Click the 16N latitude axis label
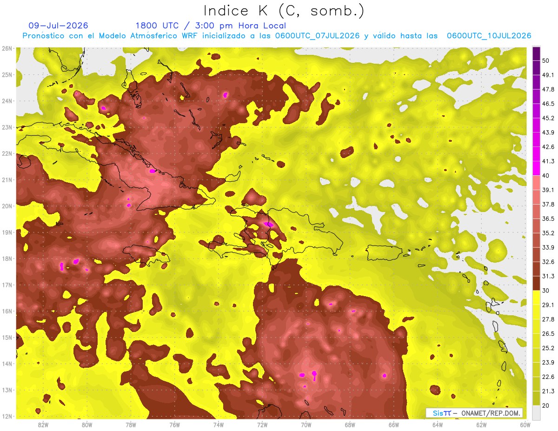Screen dimensions: 558x431 (x=7, y=311)
